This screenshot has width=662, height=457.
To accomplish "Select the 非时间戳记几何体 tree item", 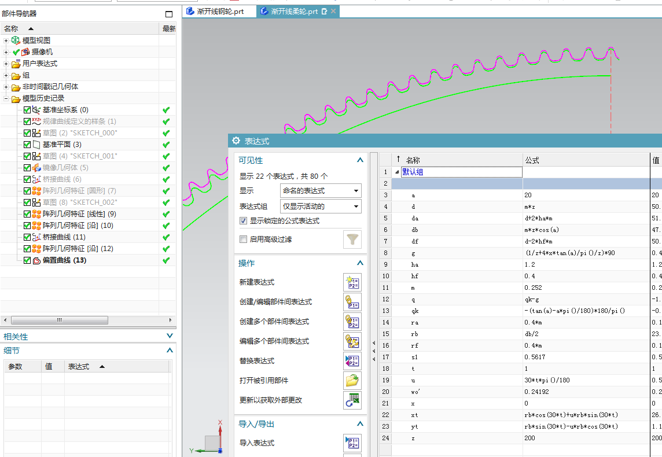I will tap(50, 87).
